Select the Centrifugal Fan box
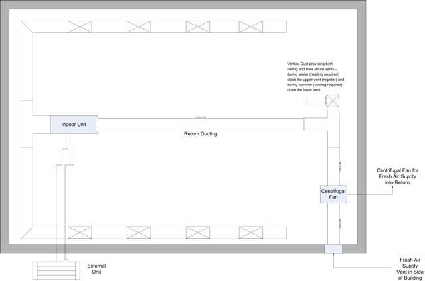 (x=333, y=194)
